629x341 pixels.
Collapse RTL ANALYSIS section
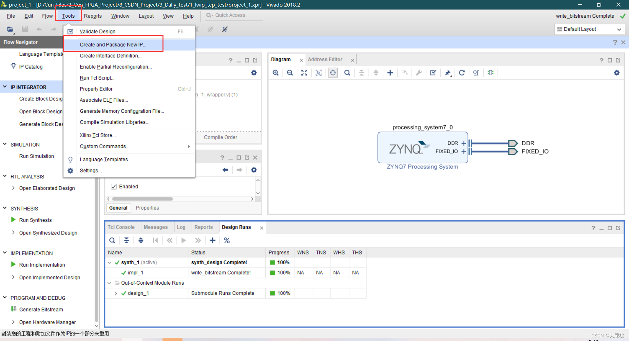point(5,176)
